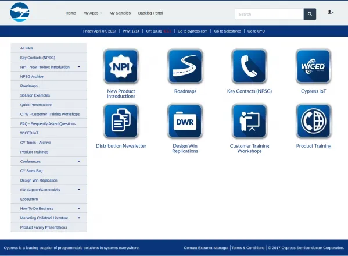This screenshot has height=256, width=348.
Task: Click the Search input field
Action: coord(269,14)
